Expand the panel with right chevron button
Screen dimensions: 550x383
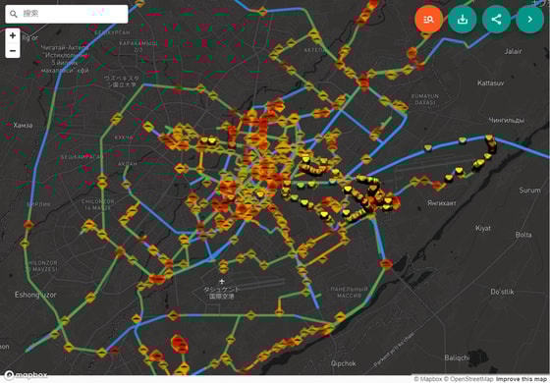(529, 20)
